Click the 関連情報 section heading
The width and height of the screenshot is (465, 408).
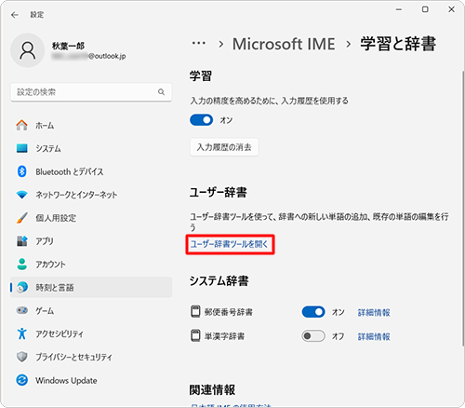tap(212, 389)
